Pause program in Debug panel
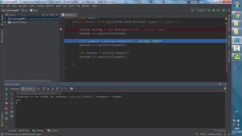The width and height of the screenshot is (242, 136). click(6, 99)
